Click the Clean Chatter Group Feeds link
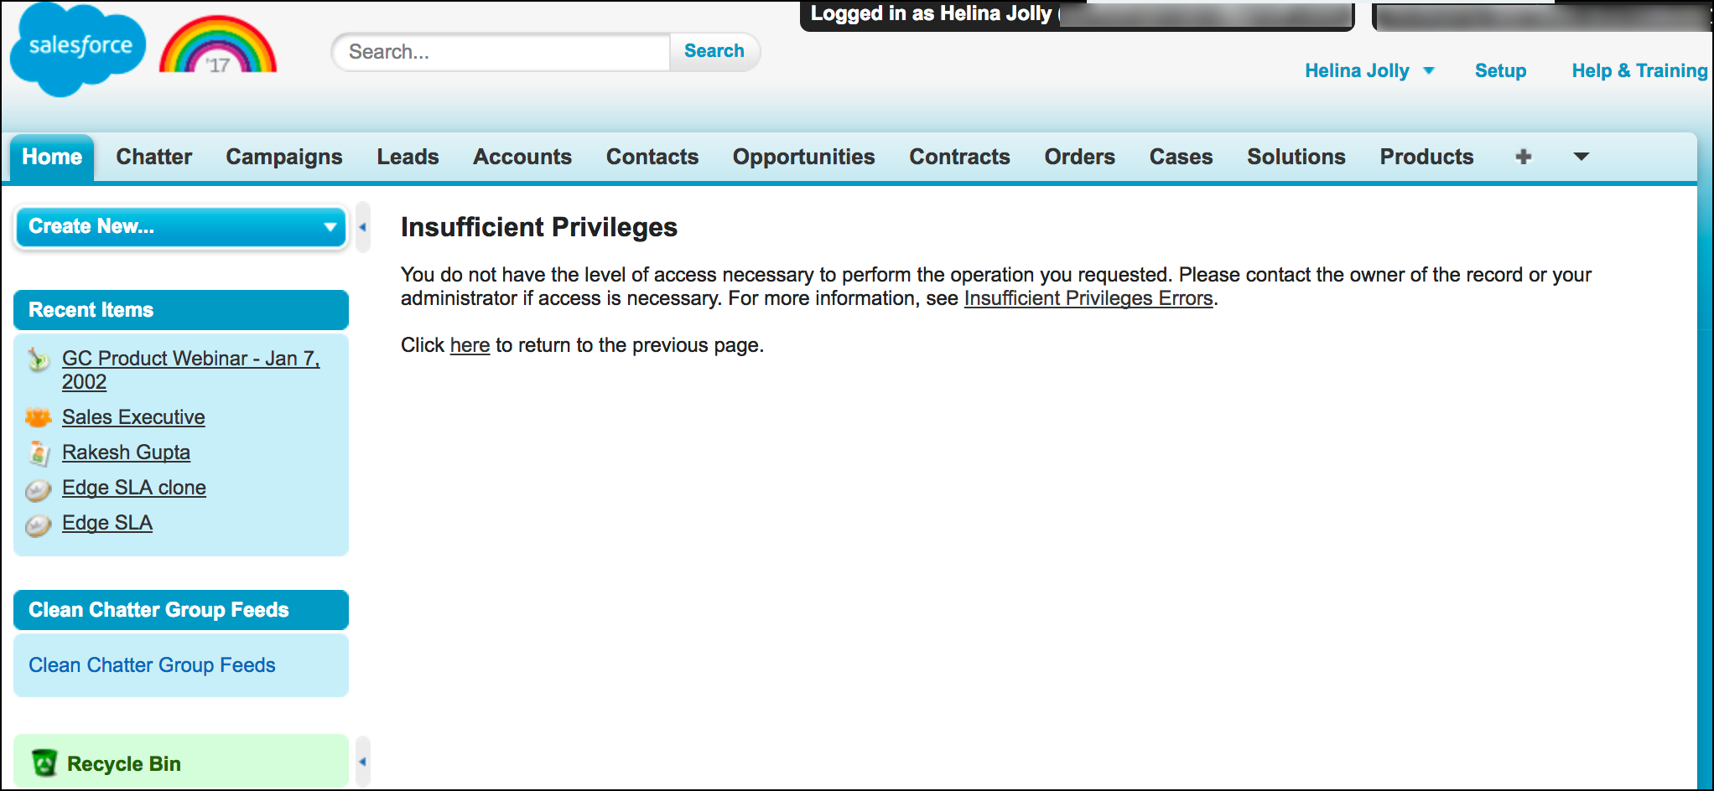Viewport: 1714px width, 791px height. 152,665
